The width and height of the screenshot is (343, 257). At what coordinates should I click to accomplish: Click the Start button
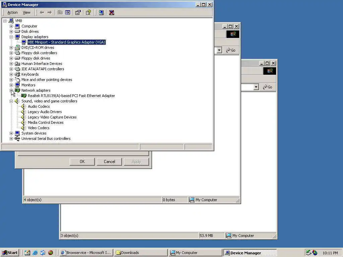pyautogui.click(x=10, y=253)
